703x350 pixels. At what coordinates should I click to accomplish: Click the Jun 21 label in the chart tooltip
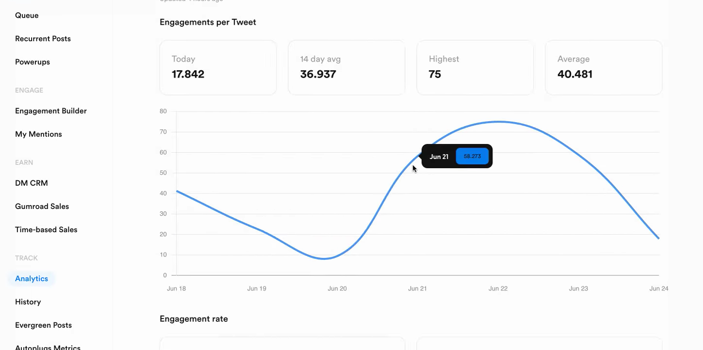point(439,156)
